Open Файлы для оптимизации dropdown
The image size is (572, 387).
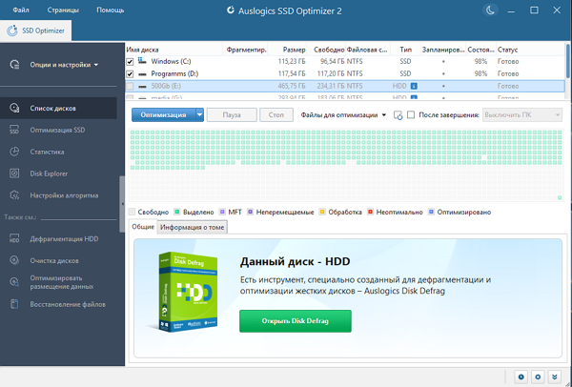[x=343, y=115]
